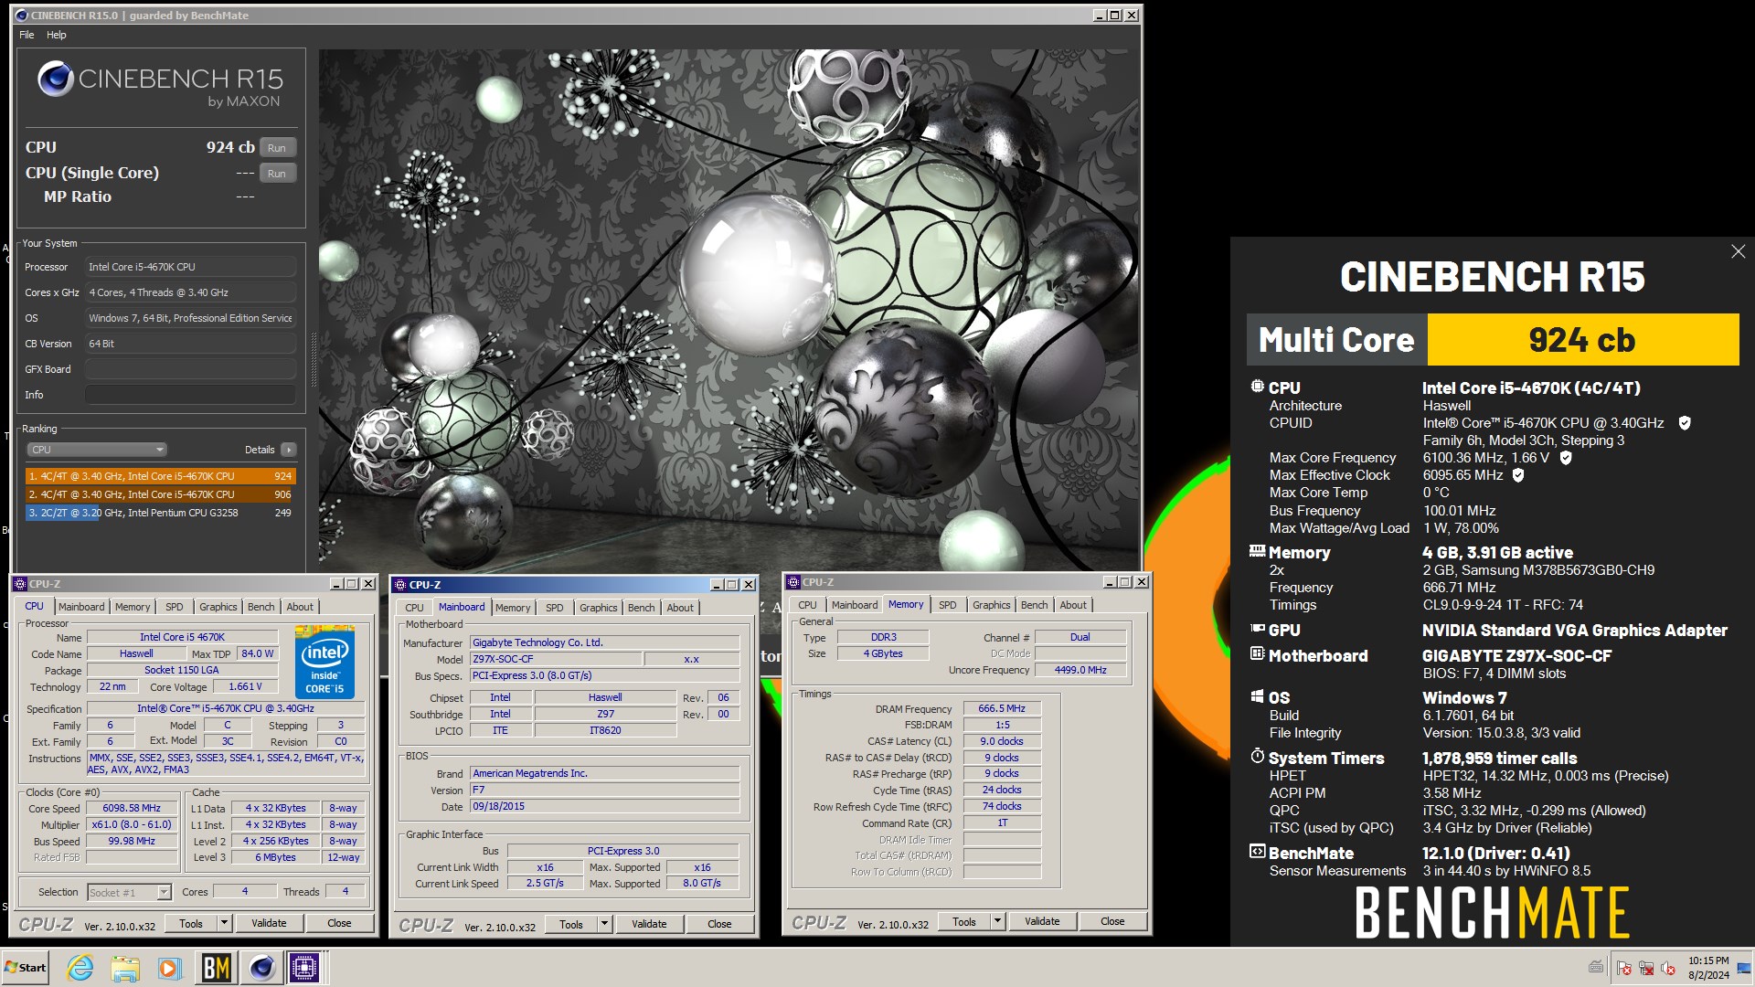
Task: Run the CPU Single Core benchmark
Action: [x=277, y=173]
